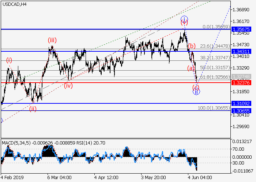Select the 100.0(1.30655) Fibonacci label

click(x=214, y=108)
